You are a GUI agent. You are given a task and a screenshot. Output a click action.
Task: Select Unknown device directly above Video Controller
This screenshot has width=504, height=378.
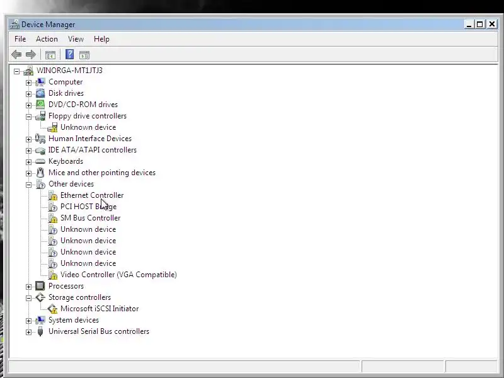(88, 263)
